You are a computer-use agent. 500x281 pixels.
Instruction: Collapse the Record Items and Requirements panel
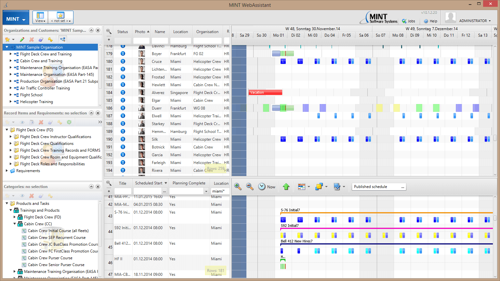pos(91,113)
